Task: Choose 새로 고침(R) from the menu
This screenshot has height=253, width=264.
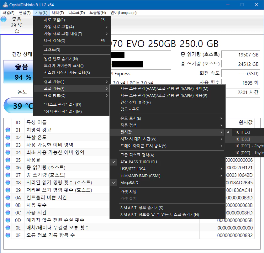Action: [x=72, y=20]
